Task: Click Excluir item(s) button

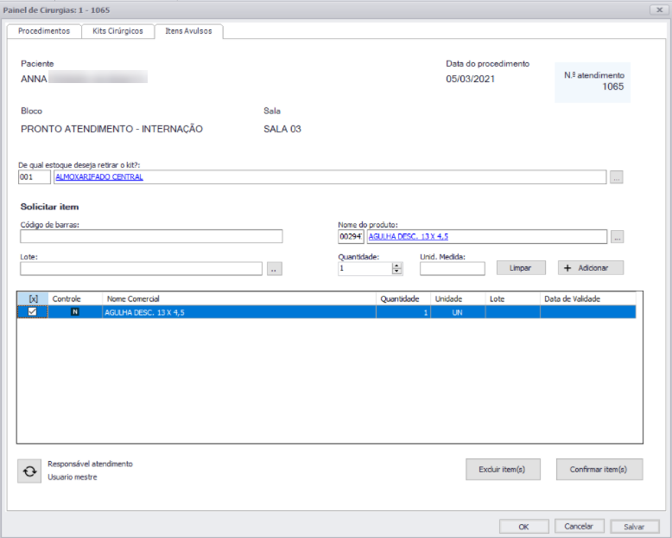Action: [503, 470]
